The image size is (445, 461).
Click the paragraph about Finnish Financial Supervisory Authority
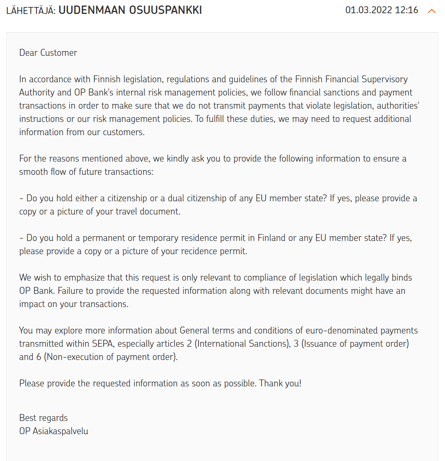[219, 106]
